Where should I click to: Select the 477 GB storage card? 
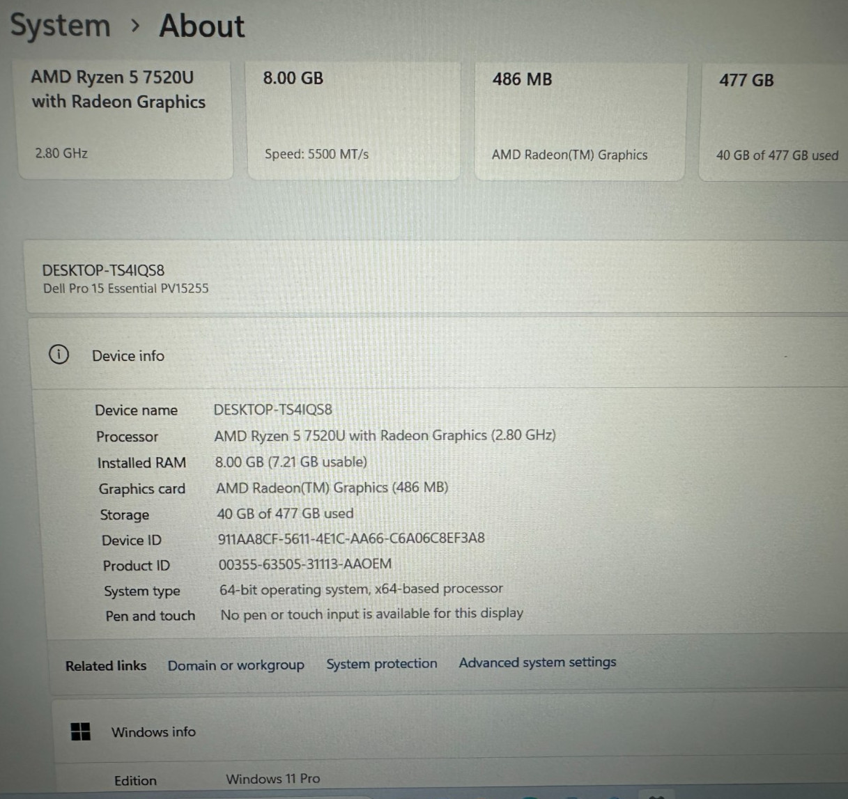tap(773, 122)
